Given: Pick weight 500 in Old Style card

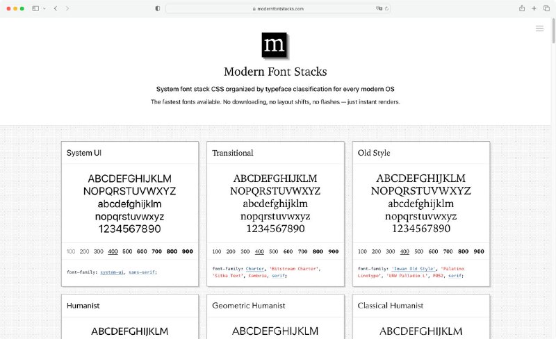Looking at the screenshot, I should [x=419, y=251].
